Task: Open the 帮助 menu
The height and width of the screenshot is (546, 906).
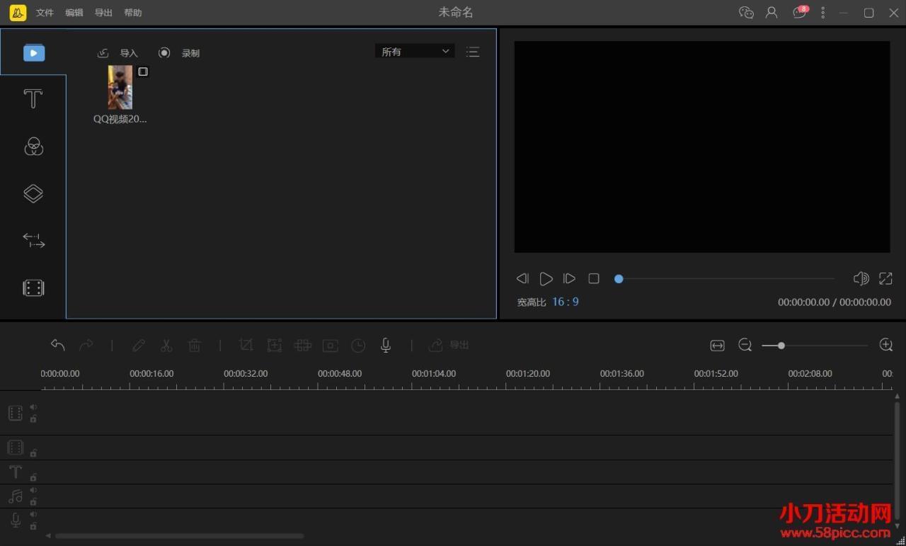Action: coord(132,13)
